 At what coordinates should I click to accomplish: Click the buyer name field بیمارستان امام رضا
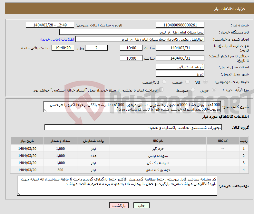132,32
